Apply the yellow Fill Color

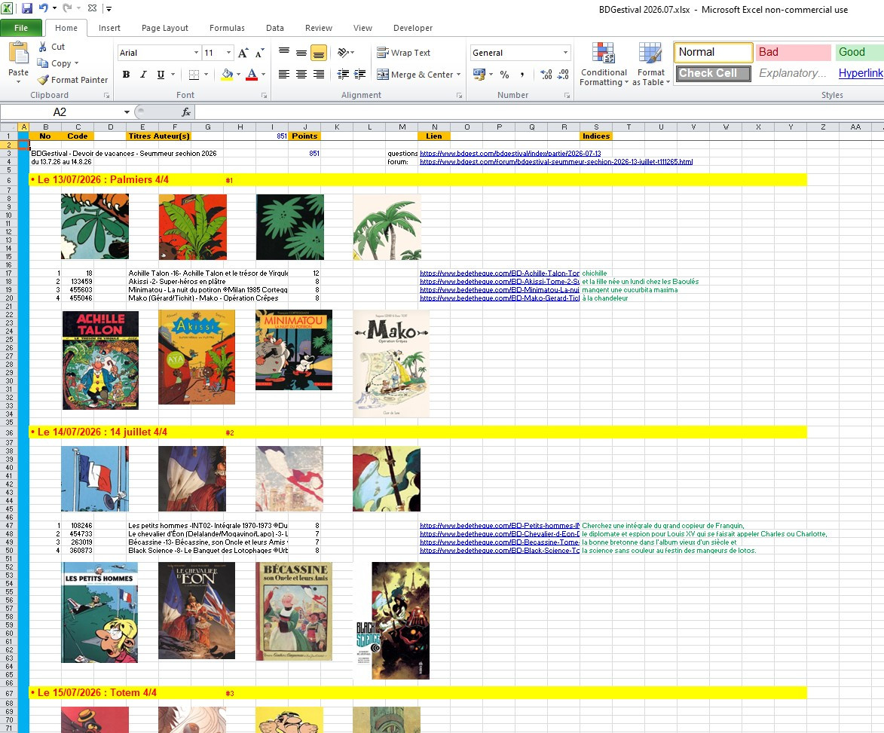227,75
